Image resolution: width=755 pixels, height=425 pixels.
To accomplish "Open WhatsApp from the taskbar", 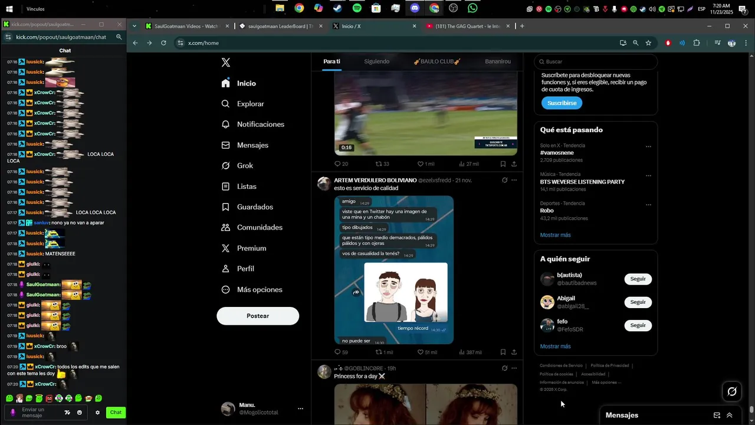I will click(x=472, y=8).
